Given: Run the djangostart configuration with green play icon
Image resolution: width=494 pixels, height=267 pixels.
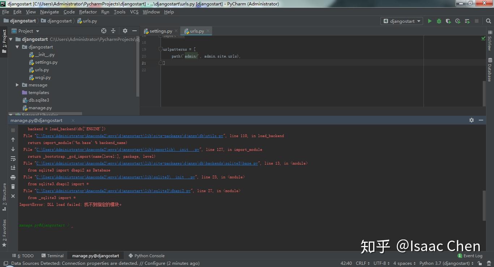Looking at the screenshot, I should pos(430,21).
